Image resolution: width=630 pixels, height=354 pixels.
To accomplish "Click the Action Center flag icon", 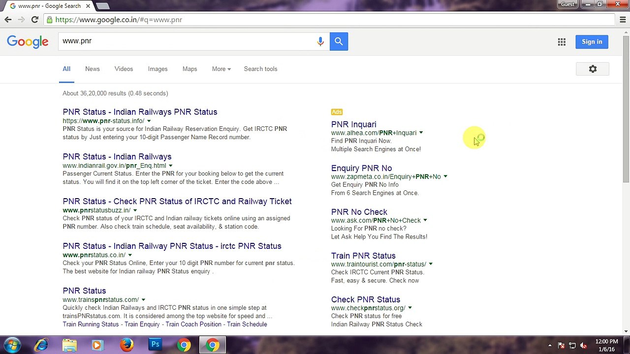I will coord(561,345).
